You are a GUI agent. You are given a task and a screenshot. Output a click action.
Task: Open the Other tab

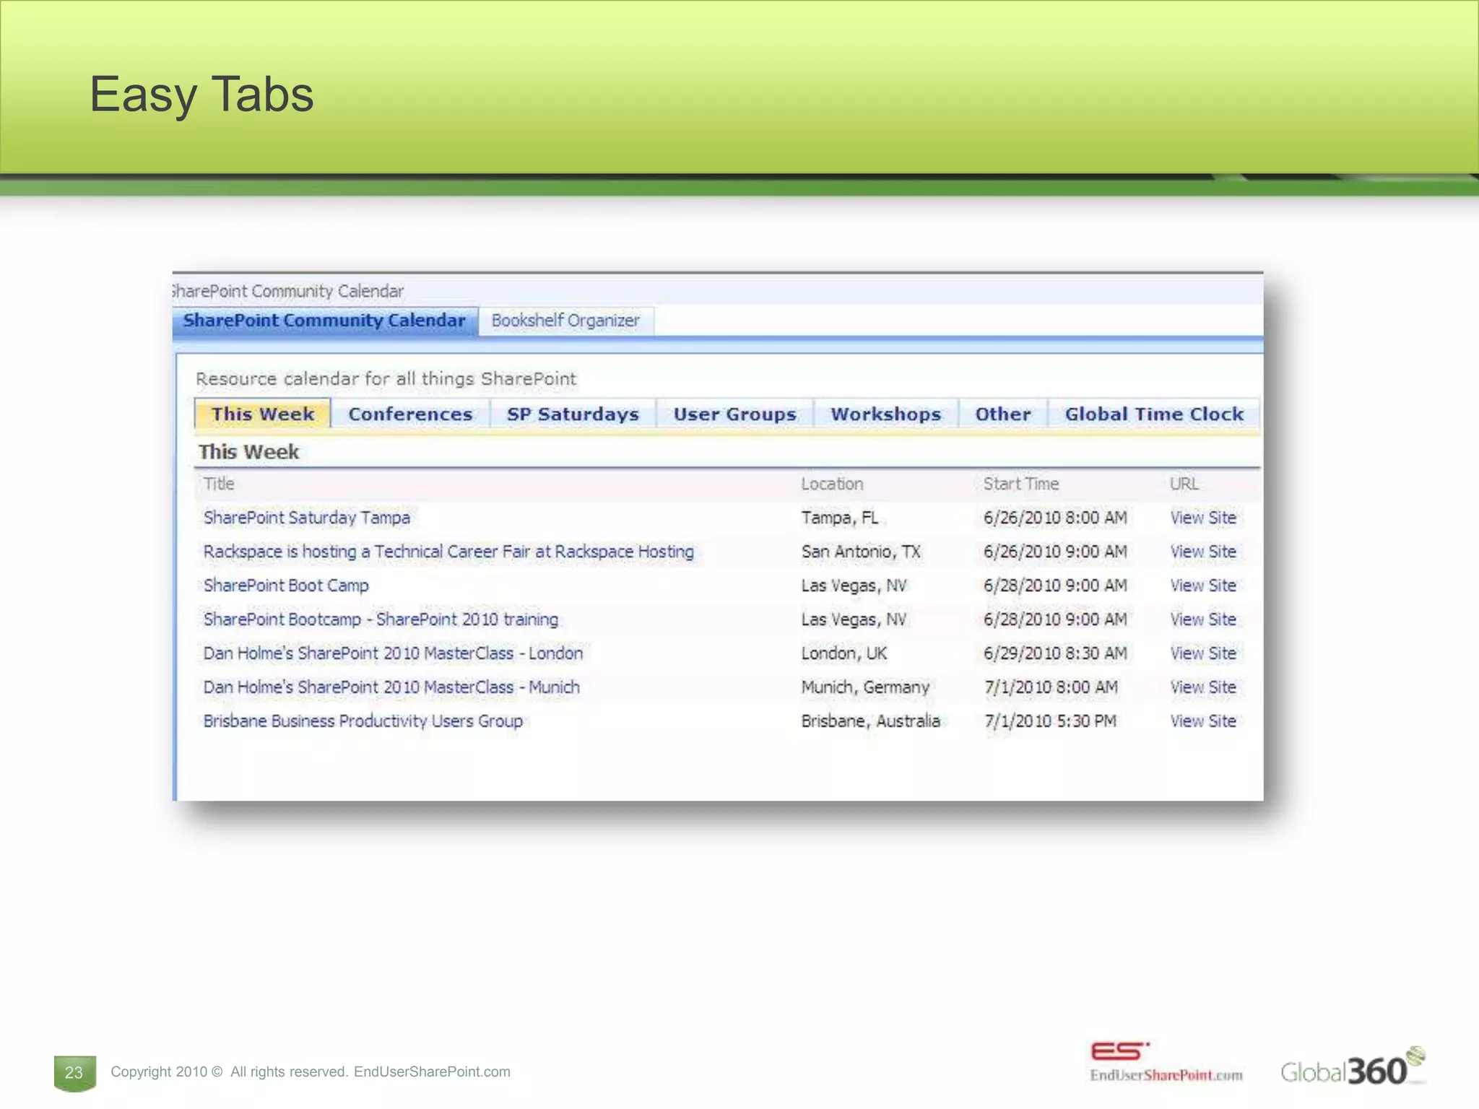click(1002, 414)
